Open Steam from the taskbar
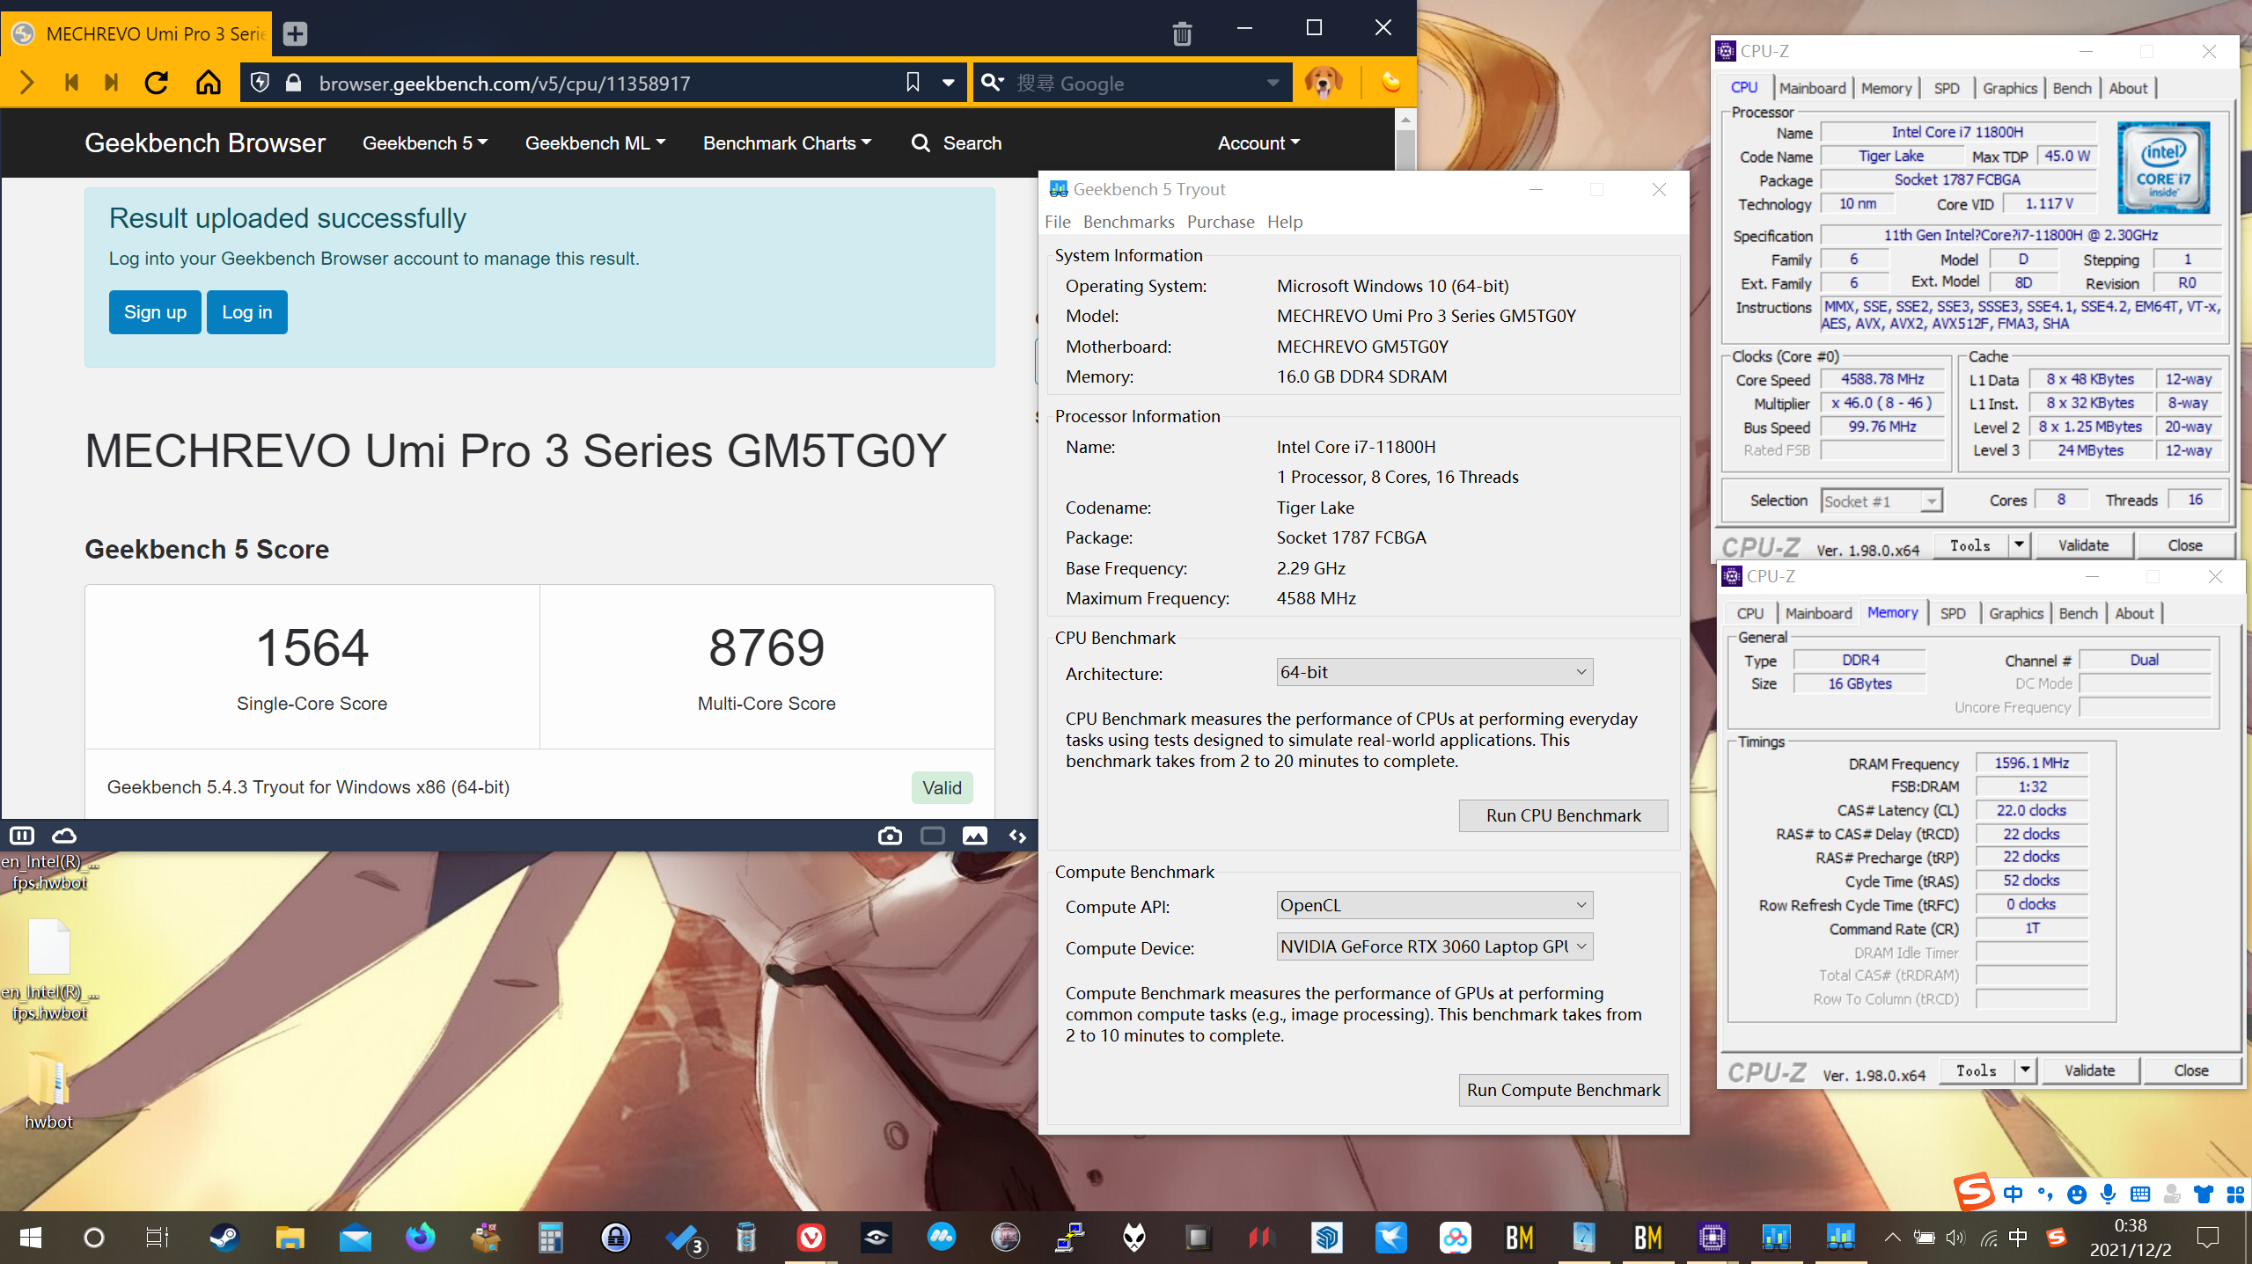This screenshot has height=1264, width=2252. tap(223, 1238)
